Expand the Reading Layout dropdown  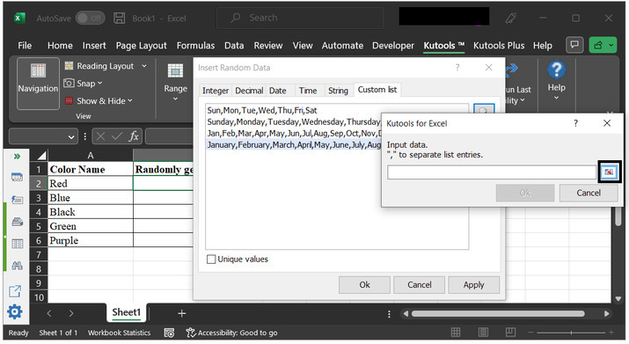point(144,66)
